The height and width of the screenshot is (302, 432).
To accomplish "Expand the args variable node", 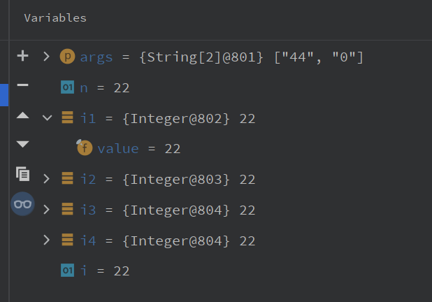I will point(47,57).
